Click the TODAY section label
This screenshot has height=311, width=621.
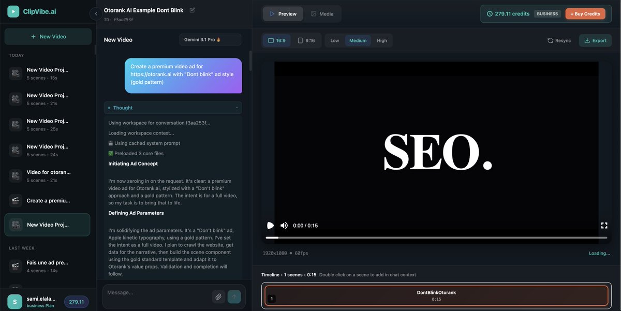[17, 55]
